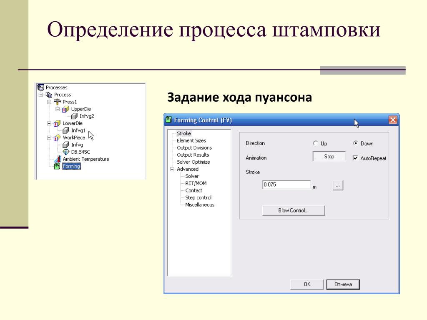Open the Solver Optimize settings
Viewport: 427px width, 320px height.
tap(193, 162)
